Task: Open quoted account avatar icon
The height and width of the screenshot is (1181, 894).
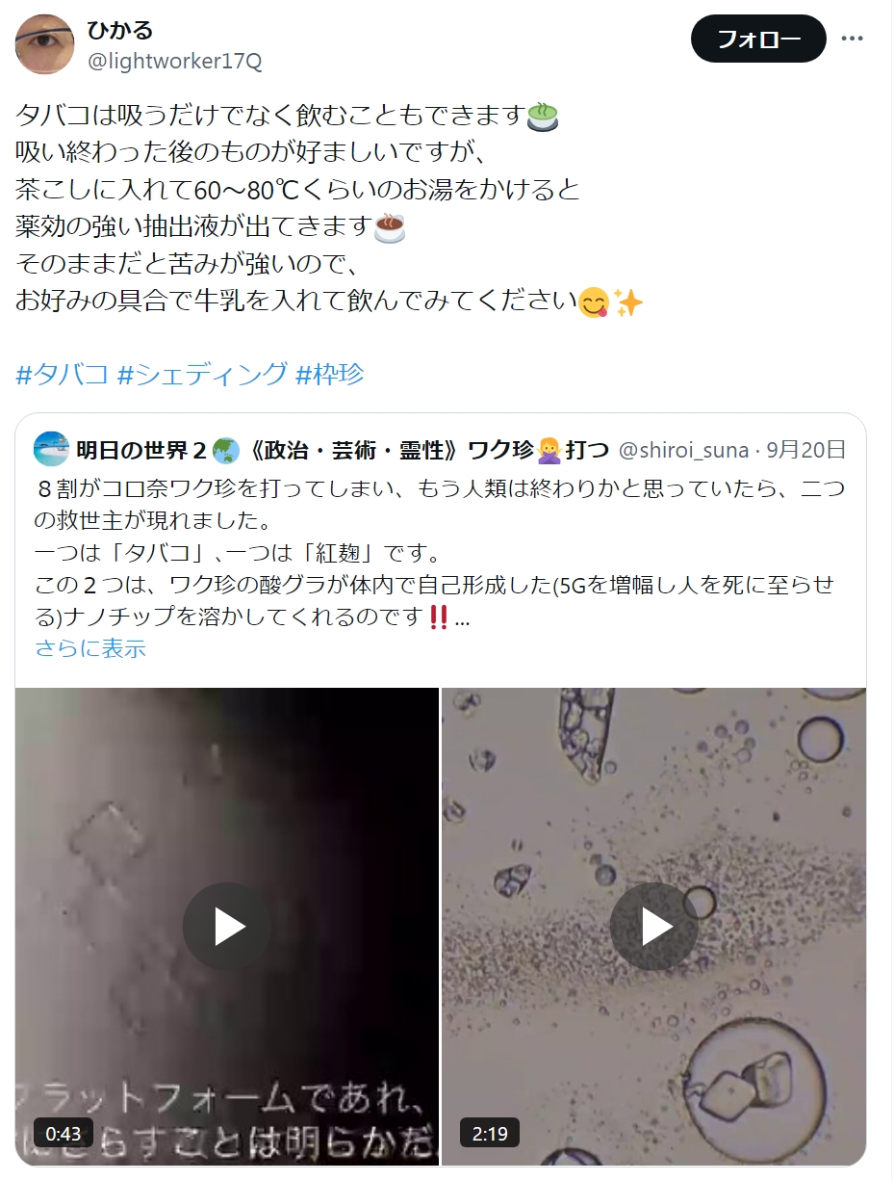Action: (x=52, y=449)
